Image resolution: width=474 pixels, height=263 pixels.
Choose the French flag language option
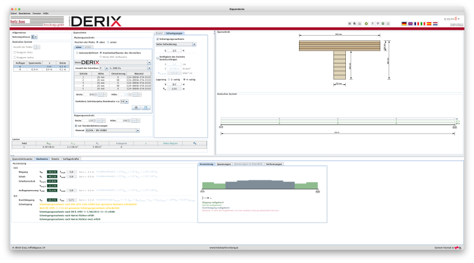coord(416,23)
